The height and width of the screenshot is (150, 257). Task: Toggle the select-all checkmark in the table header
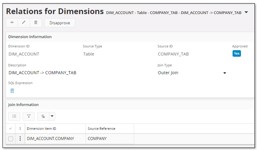[x=11, y=128]
